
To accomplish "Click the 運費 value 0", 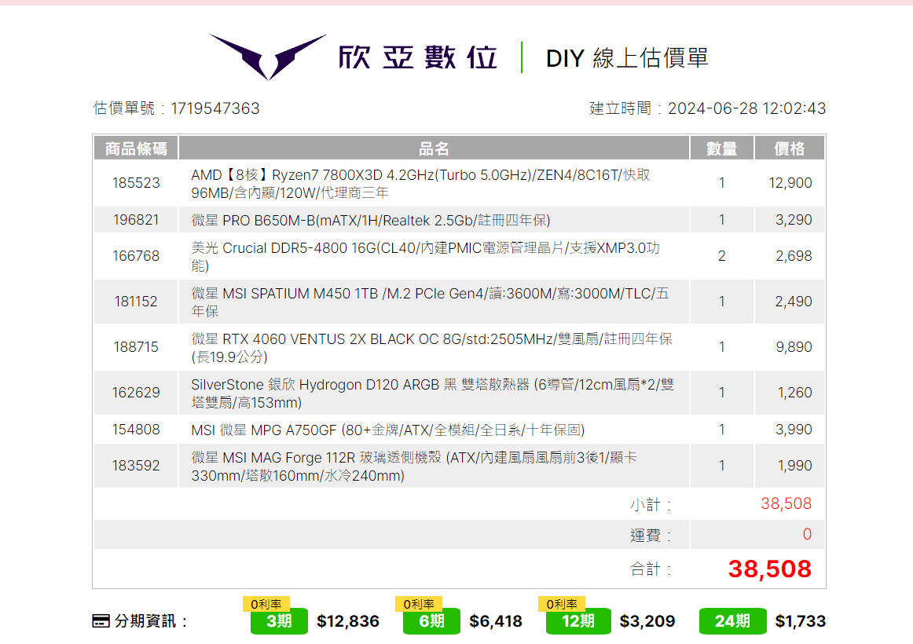I will tap(807, 534).
